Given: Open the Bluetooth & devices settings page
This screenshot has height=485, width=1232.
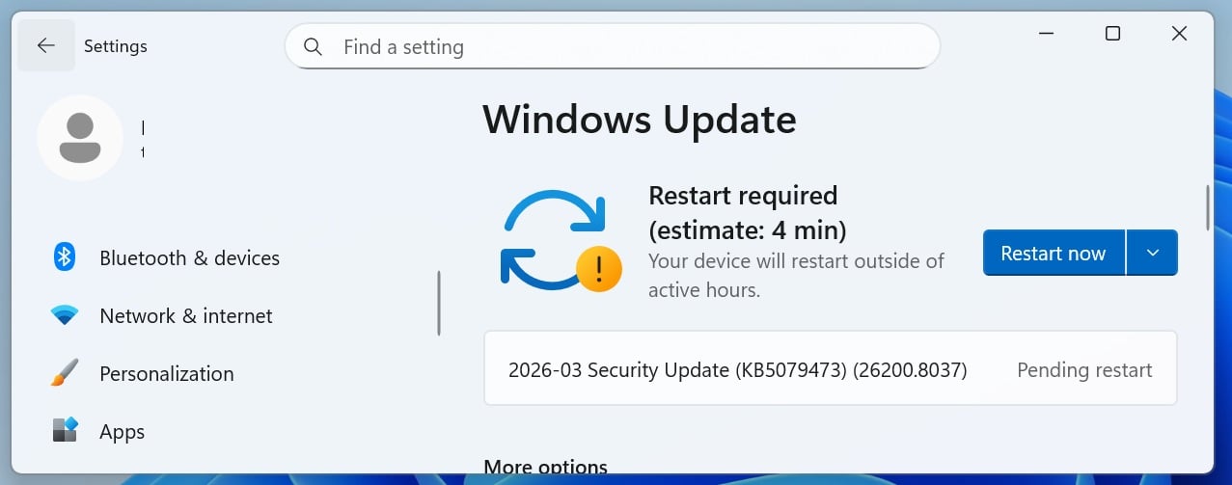Looking at the screenshot, I should click(x=189, y=258).
